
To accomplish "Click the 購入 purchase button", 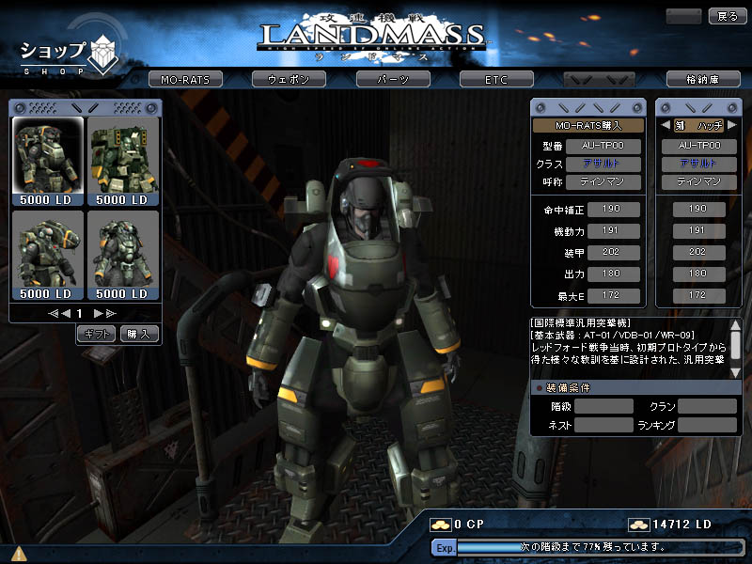I will [139, 334].
